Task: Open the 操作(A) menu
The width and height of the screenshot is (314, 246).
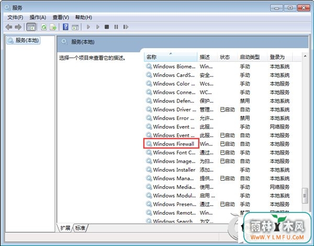Action: point(38,17)
